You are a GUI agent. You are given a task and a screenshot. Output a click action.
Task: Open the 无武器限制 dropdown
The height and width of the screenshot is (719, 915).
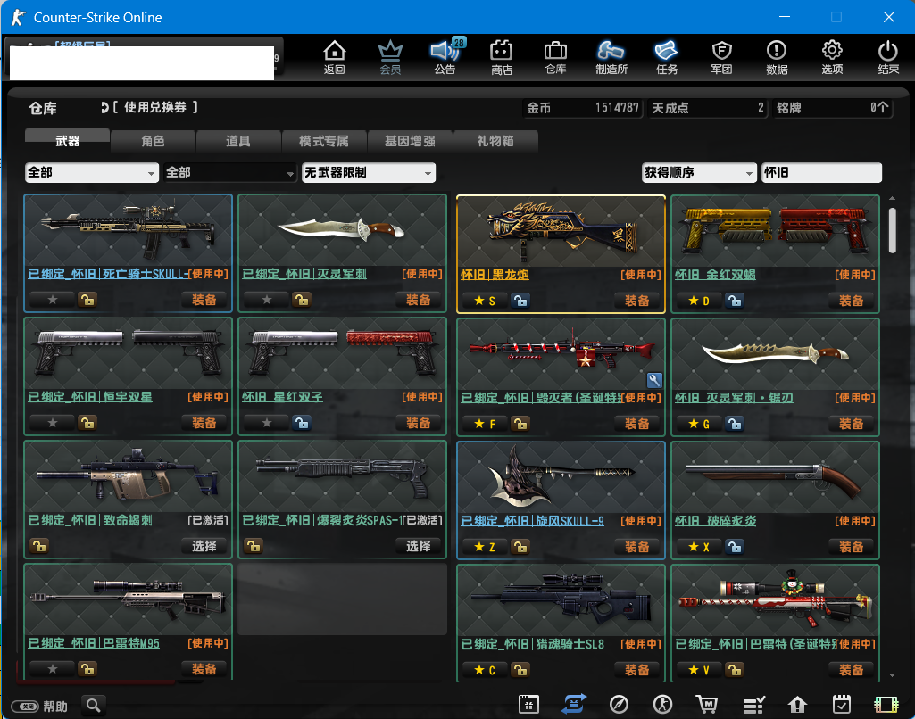pos(368,172)
